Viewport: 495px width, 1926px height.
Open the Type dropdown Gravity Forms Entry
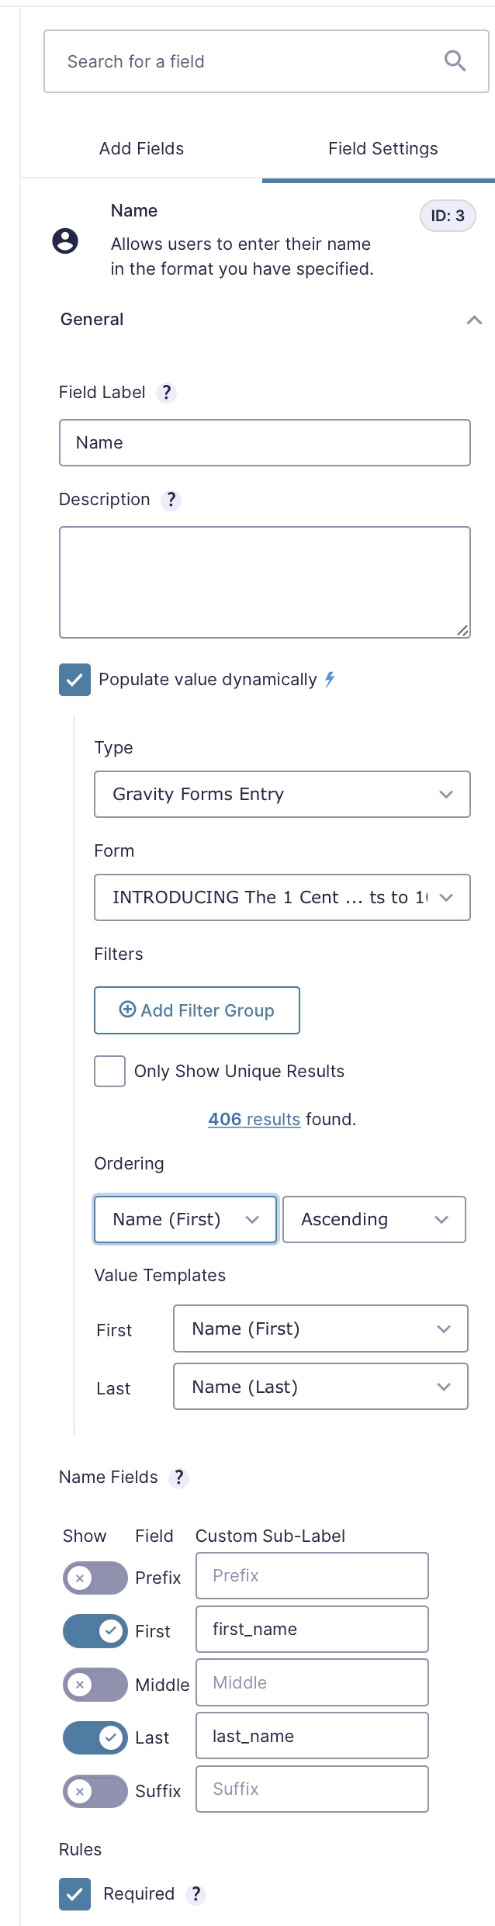pos(282,794)
